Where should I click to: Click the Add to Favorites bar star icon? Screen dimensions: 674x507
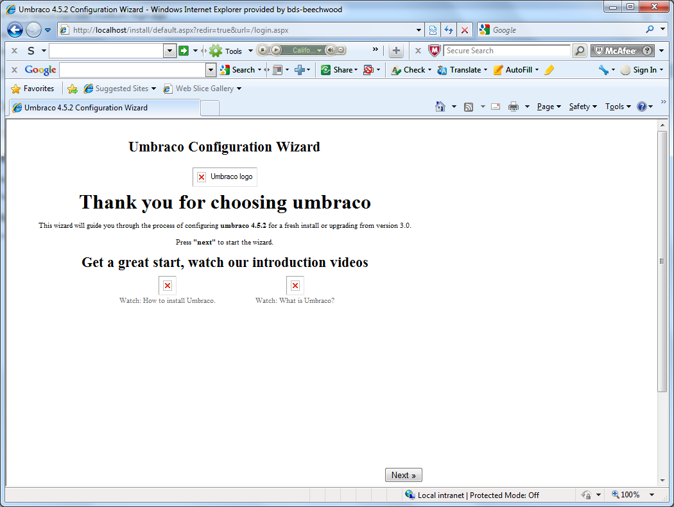pos(73,89)
